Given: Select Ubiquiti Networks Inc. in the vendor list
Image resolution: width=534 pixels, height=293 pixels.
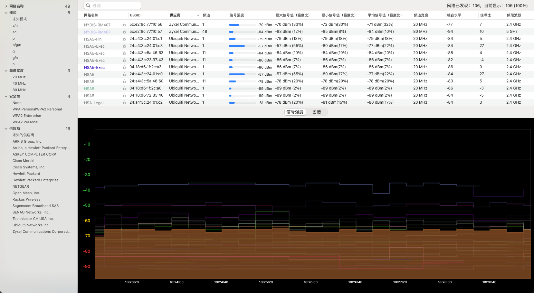Looking at the screenshot, I should [31, 225].
